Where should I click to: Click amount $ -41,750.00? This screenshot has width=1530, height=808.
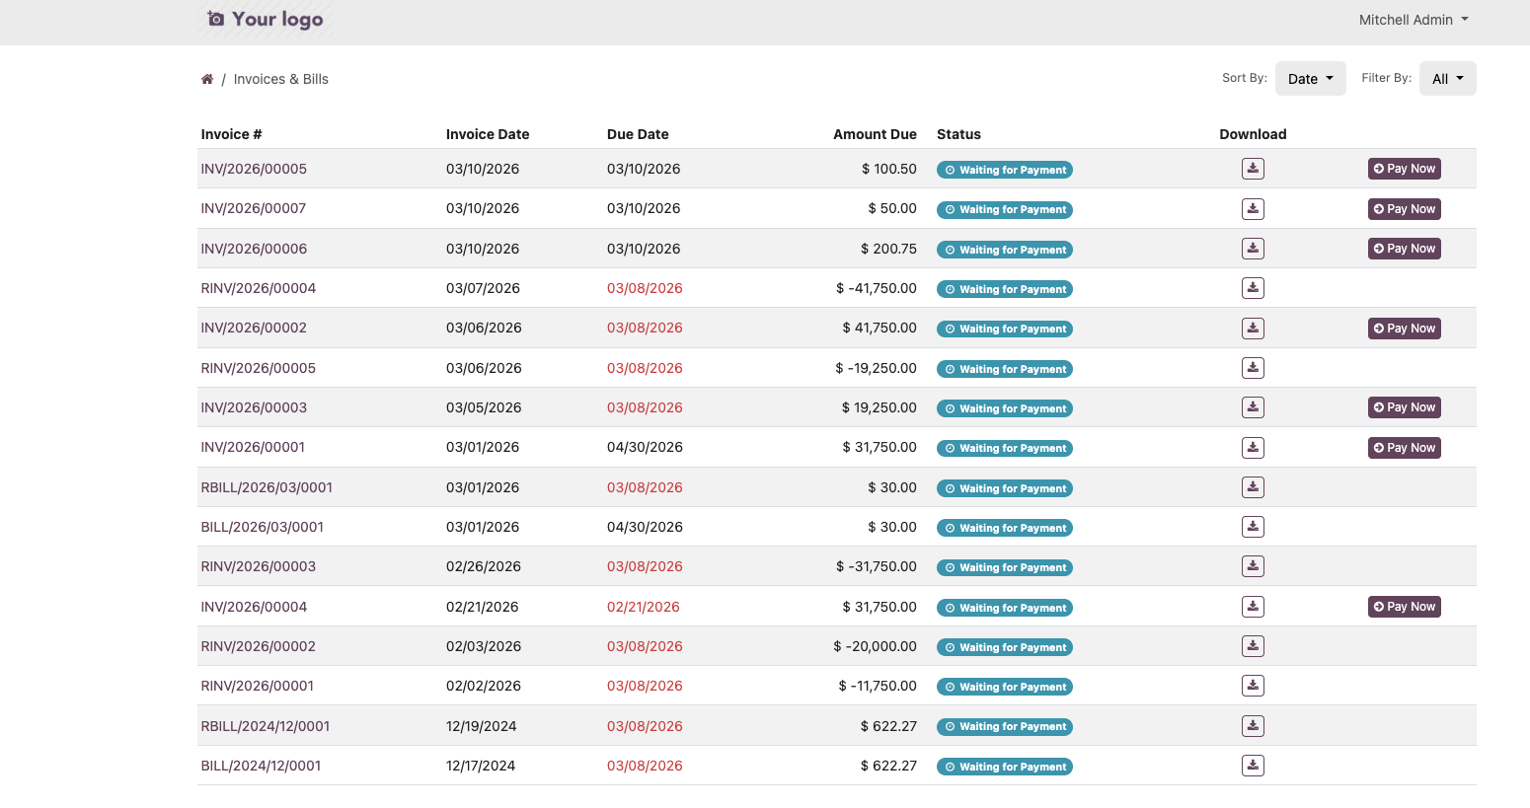877,288
